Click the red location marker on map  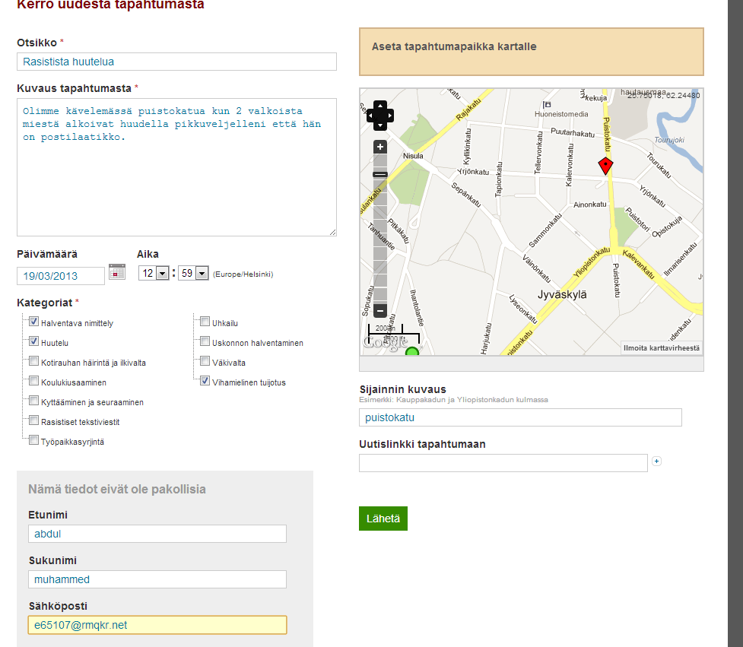point(605,166)
